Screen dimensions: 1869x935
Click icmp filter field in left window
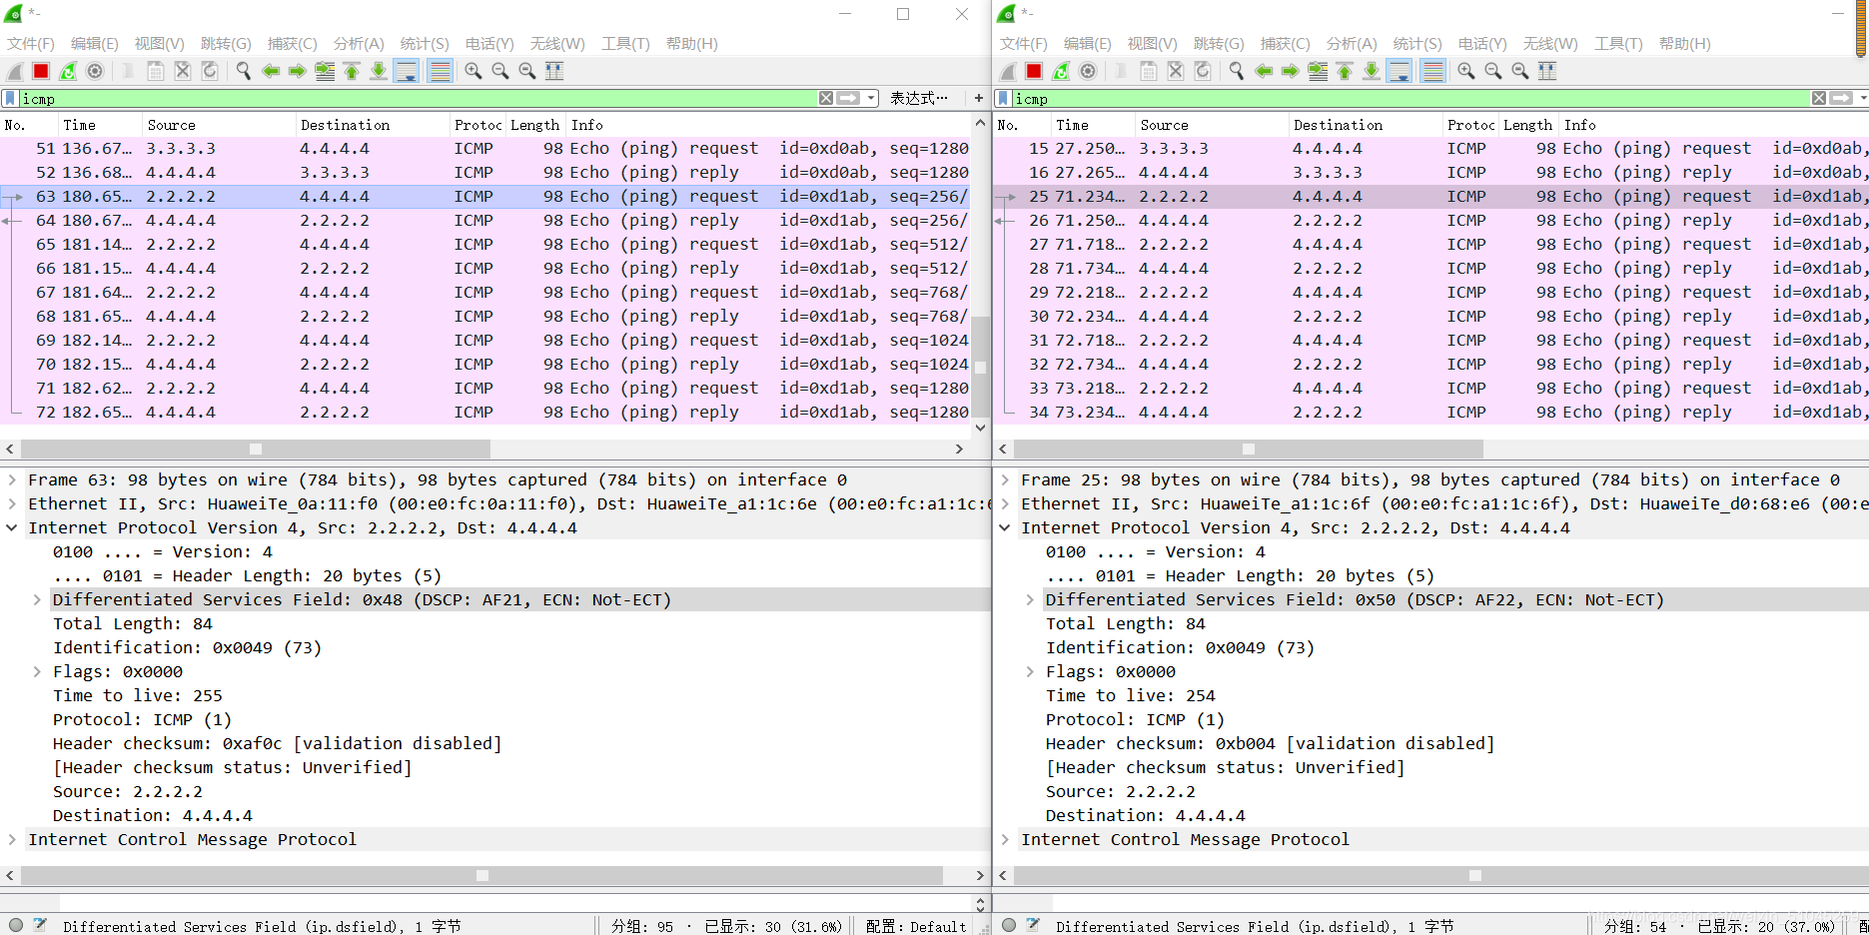(418, 98)
